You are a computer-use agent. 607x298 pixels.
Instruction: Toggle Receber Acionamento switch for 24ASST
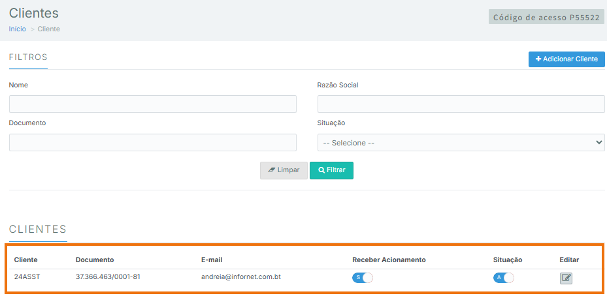click(x=362, y=278)
